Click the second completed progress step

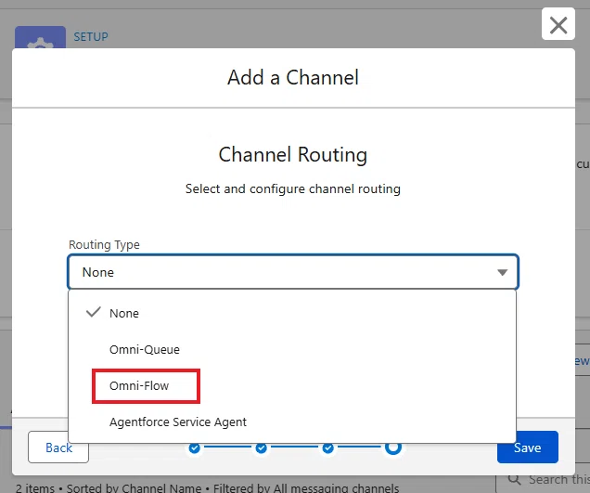click(x=261, y=448)
